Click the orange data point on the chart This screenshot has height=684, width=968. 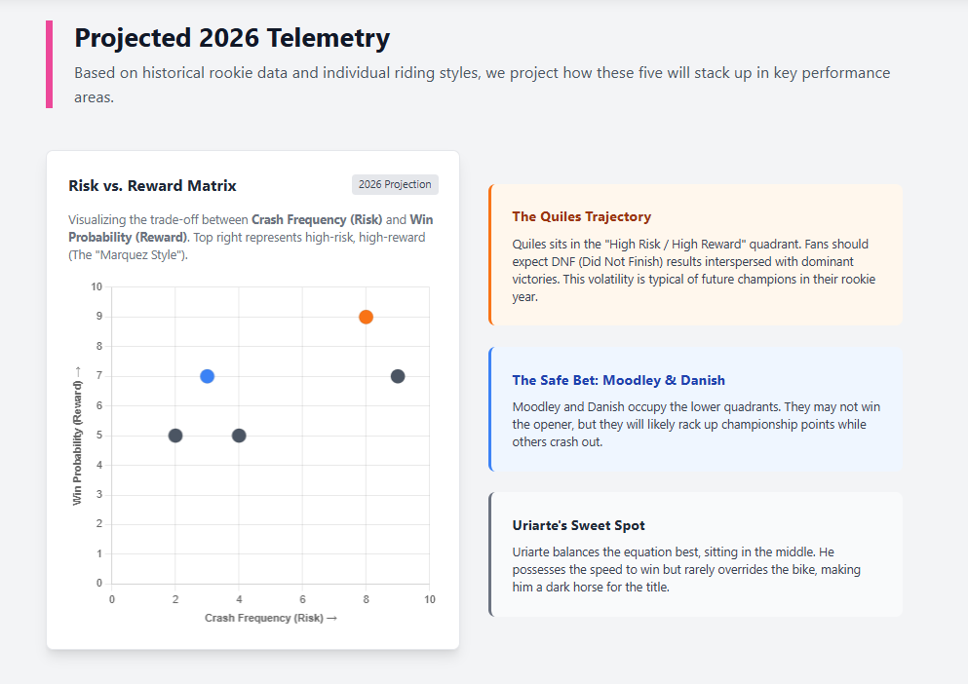tap(366, 317)
